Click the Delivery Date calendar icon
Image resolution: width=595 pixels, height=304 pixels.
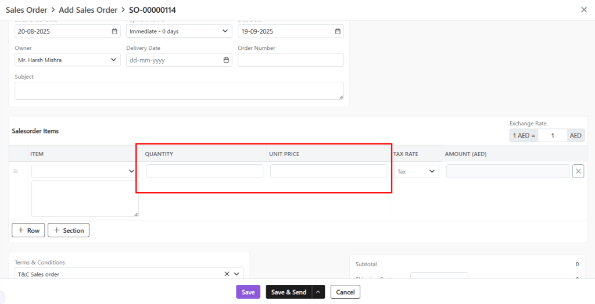226,60
